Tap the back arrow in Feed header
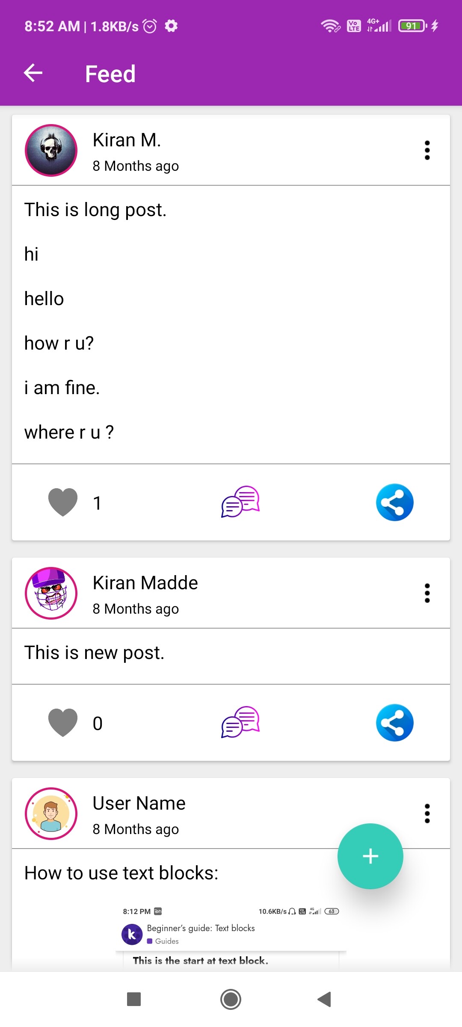The height and width of the screenshot is (1027, 462). [33, 73]
